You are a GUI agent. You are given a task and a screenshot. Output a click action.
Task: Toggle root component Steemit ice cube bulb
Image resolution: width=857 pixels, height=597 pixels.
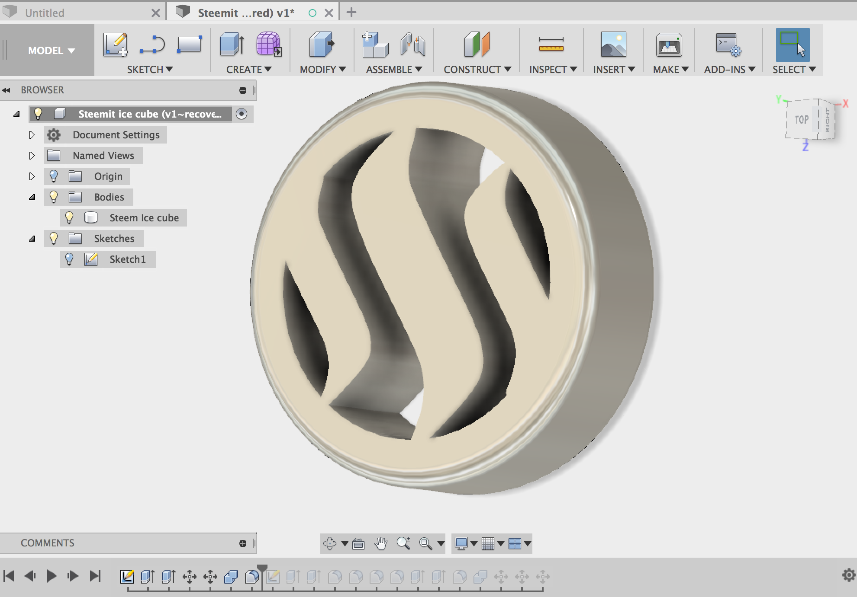click(x=38, y=114)
